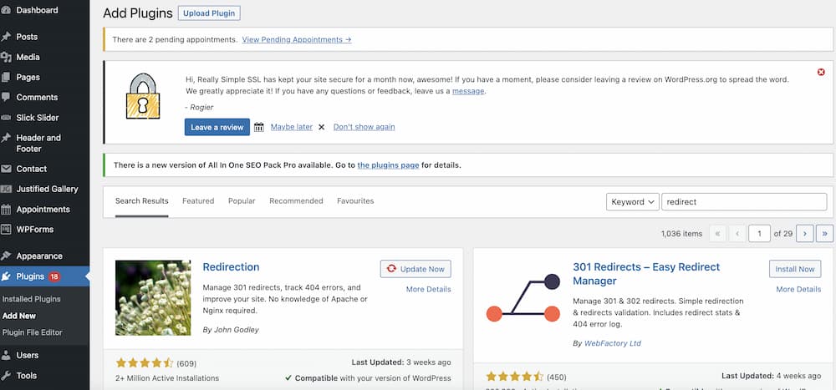The image size is (836, 390).
Task: Open More Details for 301 Redirects
Action: coord(798,289)
